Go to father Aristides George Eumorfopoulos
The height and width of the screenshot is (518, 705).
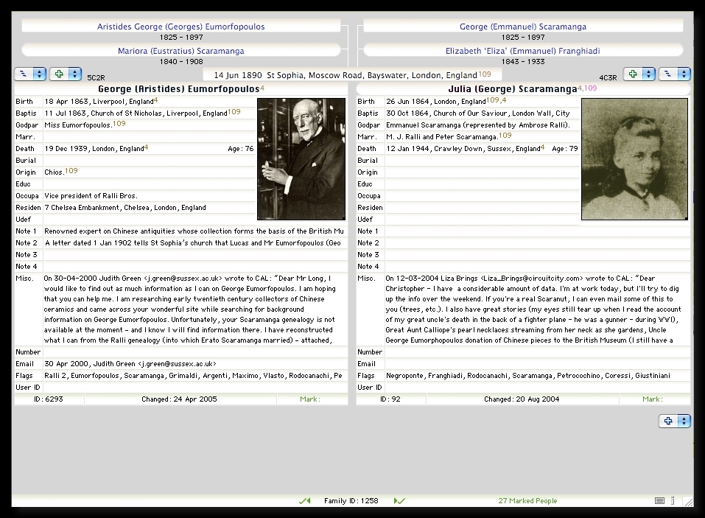coord(181,27)
